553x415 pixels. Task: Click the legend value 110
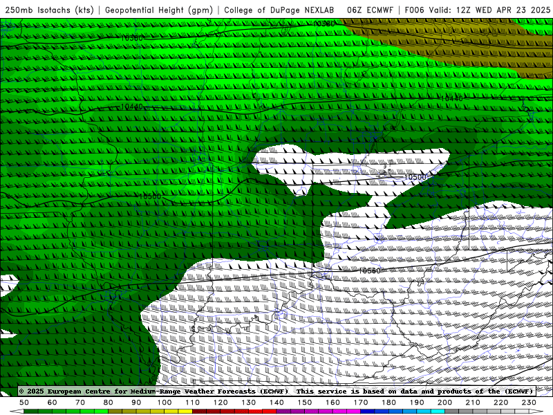tap(193, 403)
